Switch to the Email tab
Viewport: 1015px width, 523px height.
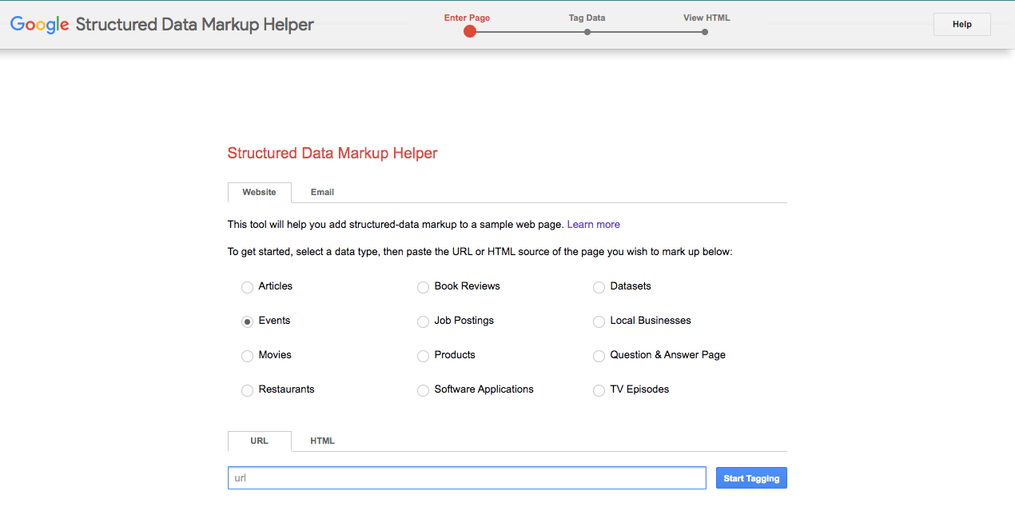tap(322, 193)
